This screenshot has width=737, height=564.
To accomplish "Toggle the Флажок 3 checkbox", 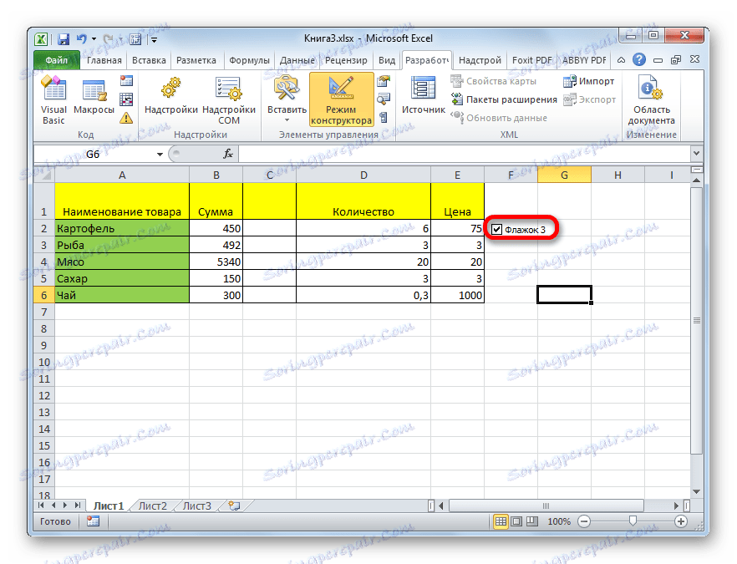I will click(x=497, y=227).
